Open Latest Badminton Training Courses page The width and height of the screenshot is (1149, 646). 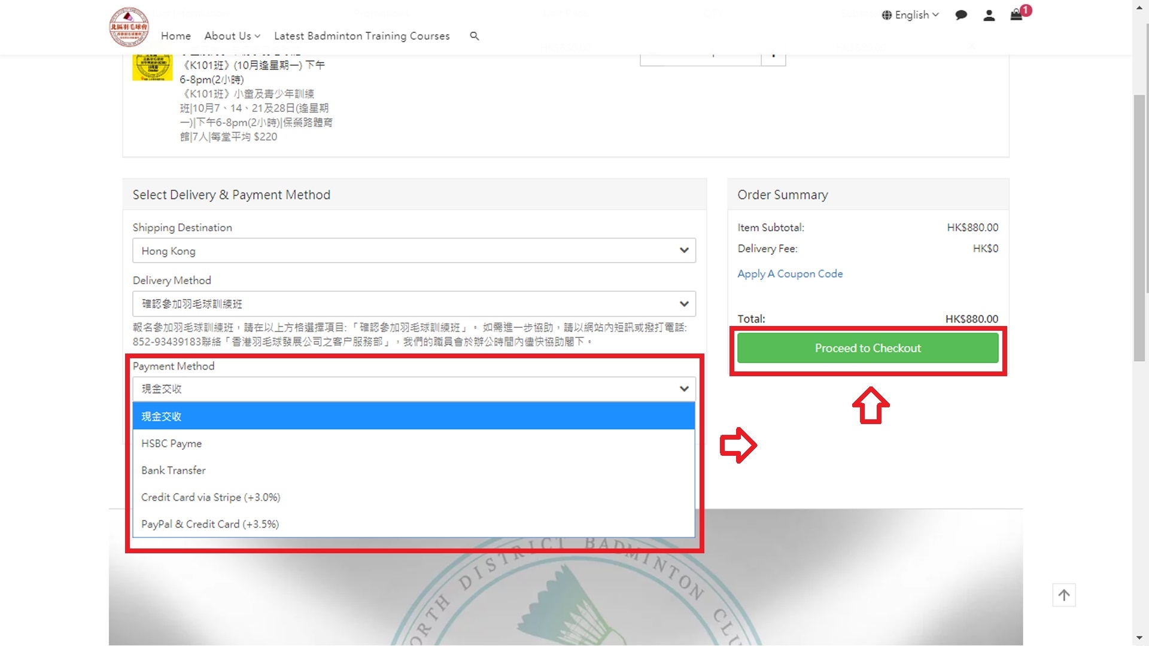coord(361,36)
